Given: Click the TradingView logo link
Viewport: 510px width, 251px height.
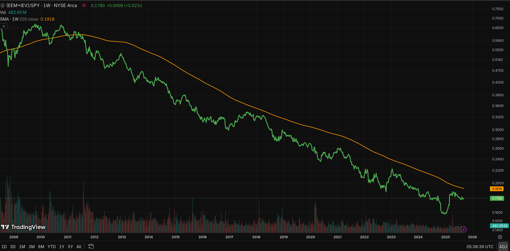Looking at the screenshot, I should tap(23, 227).
